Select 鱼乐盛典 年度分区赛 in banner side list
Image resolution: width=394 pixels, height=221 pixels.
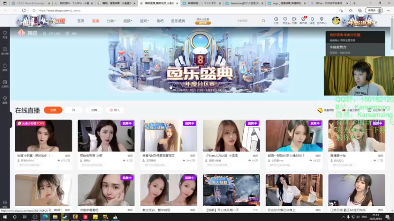355,37
